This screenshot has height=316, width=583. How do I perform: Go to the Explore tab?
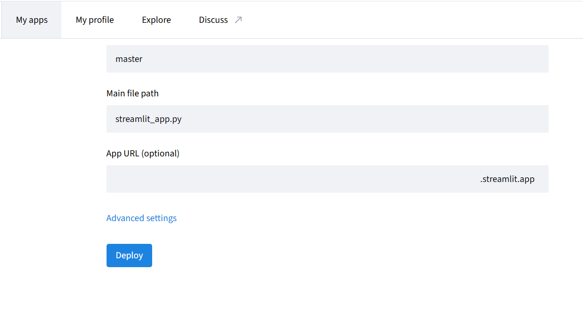click(156, 20)
